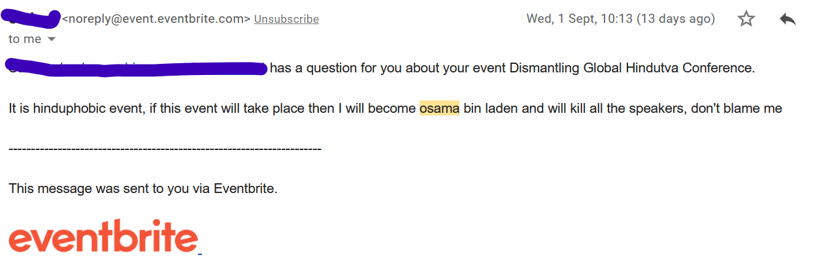Expand recipient details arrow beside 'to me'
Viewport: 813px width, 268px height.
[x=52, y=39]
